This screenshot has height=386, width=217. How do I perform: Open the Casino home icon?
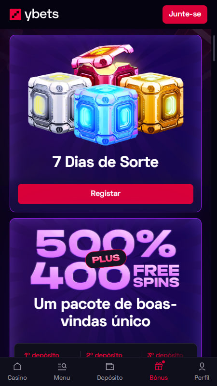17,367
